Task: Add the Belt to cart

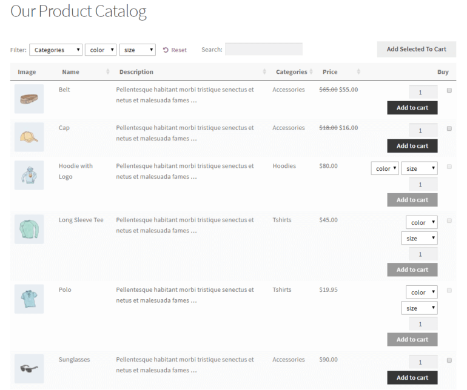Action: pos(412,108)
